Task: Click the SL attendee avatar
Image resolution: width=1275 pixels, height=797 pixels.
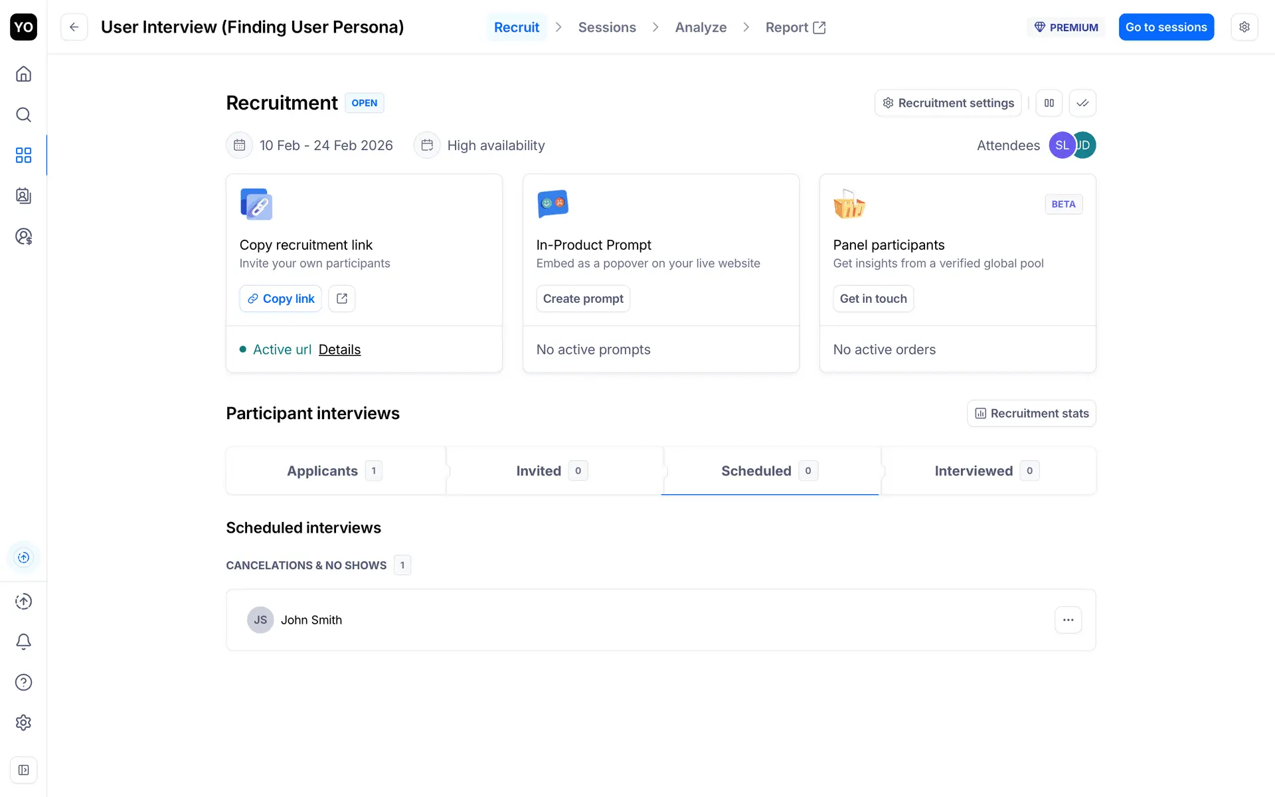Action: tap(1061, 145)
